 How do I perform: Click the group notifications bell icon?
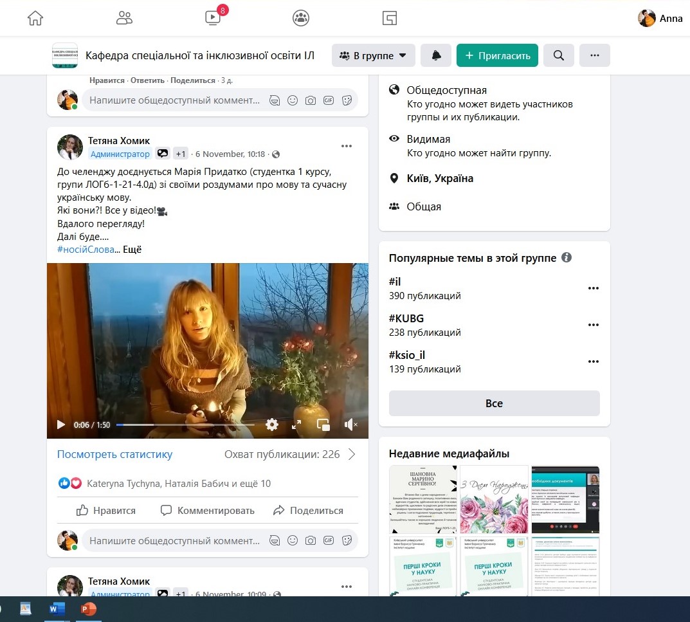pos(436,56)
